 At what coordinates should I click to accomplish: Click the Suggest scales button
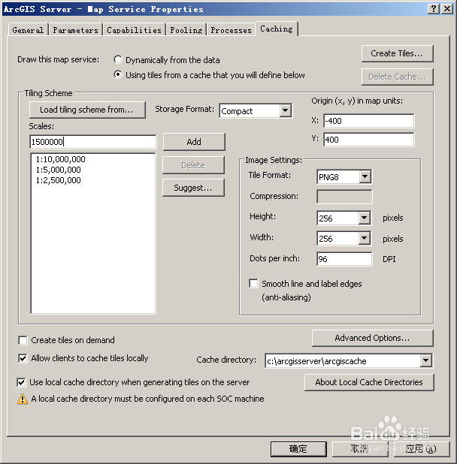click(193, 188)
